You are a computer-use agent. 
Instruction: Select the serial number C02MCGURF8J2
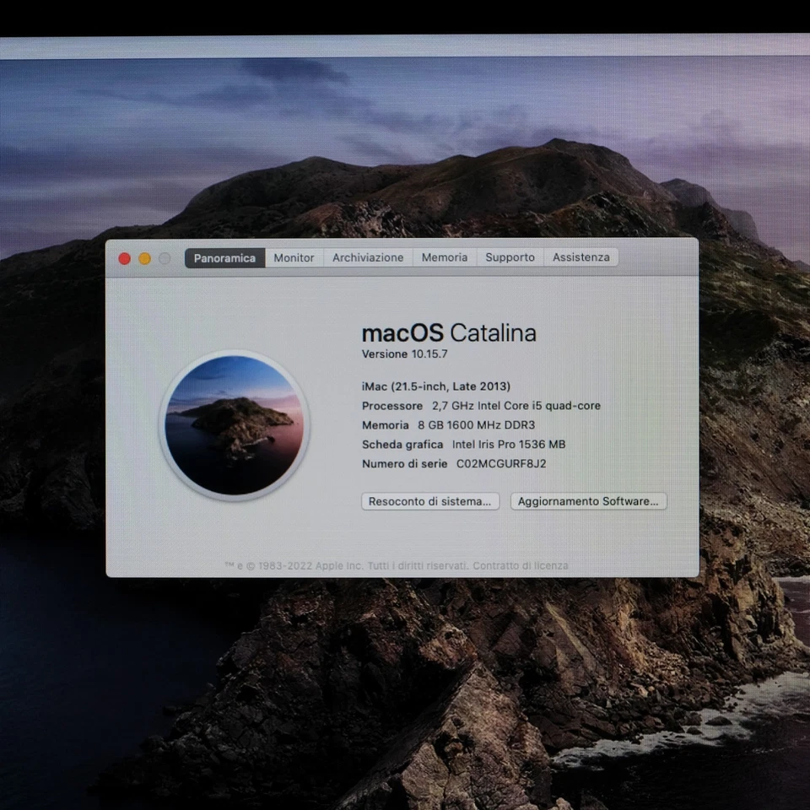point(500,463)
